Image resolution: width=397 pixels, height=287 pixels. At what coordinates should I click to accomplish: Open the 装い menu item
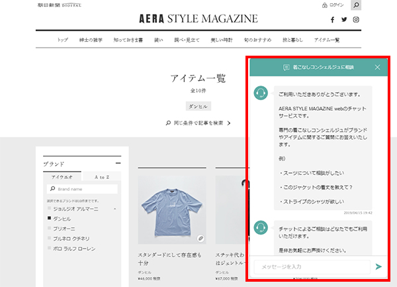[x=159, y=40]
